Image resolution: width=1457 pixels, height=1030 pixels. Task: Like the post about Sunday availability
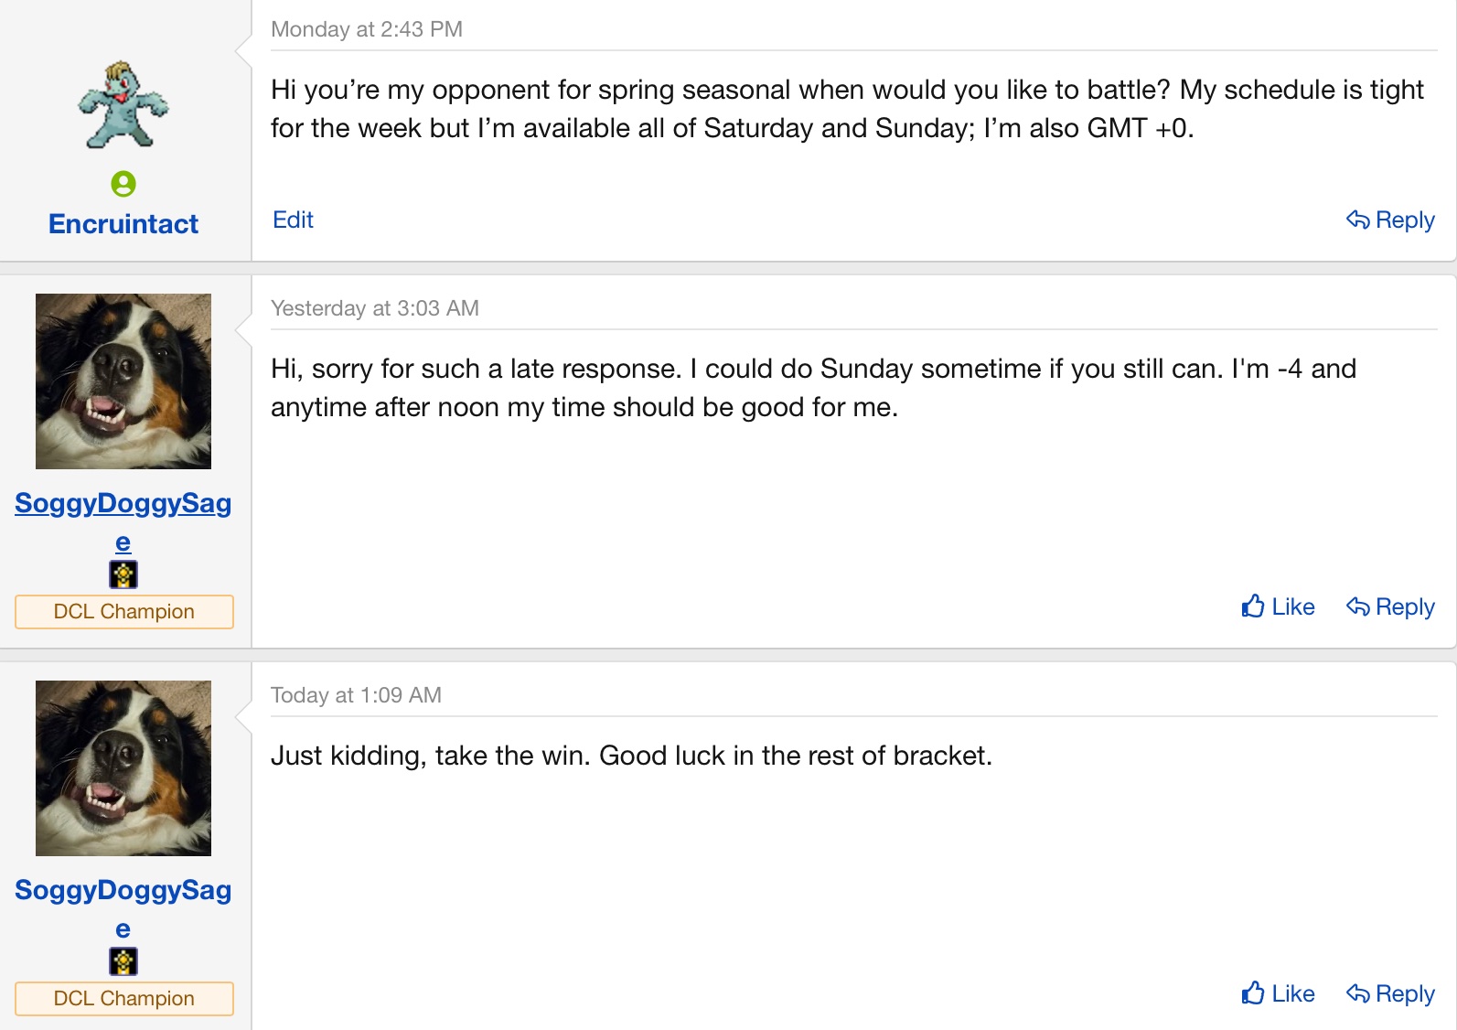pos(1278,606)
